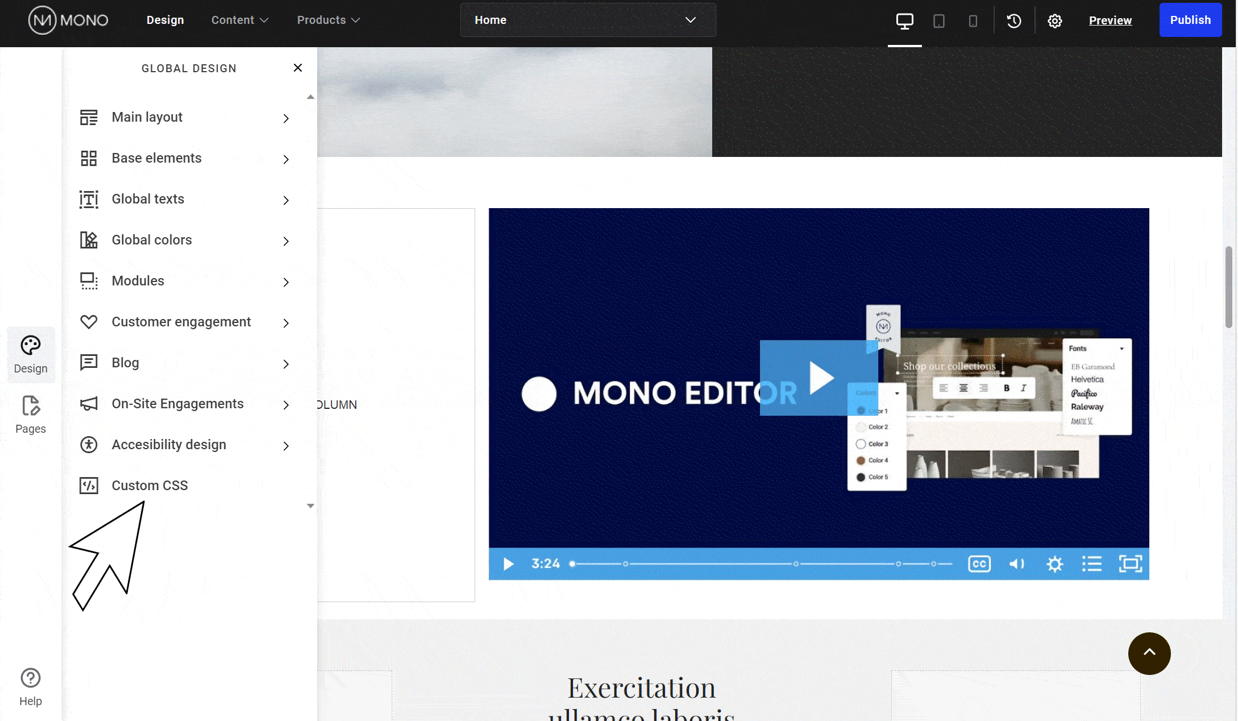Screen dimensions: 1238x721
Task: Switch to mobile view icon
Action: point(973,21)
